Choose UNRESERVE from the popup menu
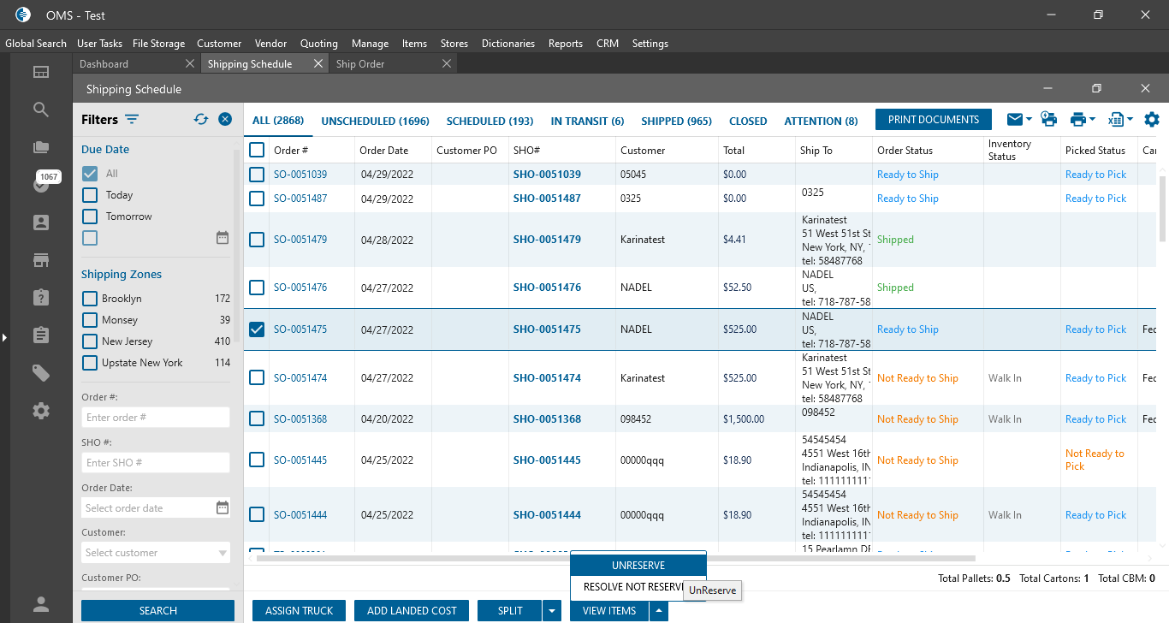This screenshot has width=1169, height=623. [638, 566]
